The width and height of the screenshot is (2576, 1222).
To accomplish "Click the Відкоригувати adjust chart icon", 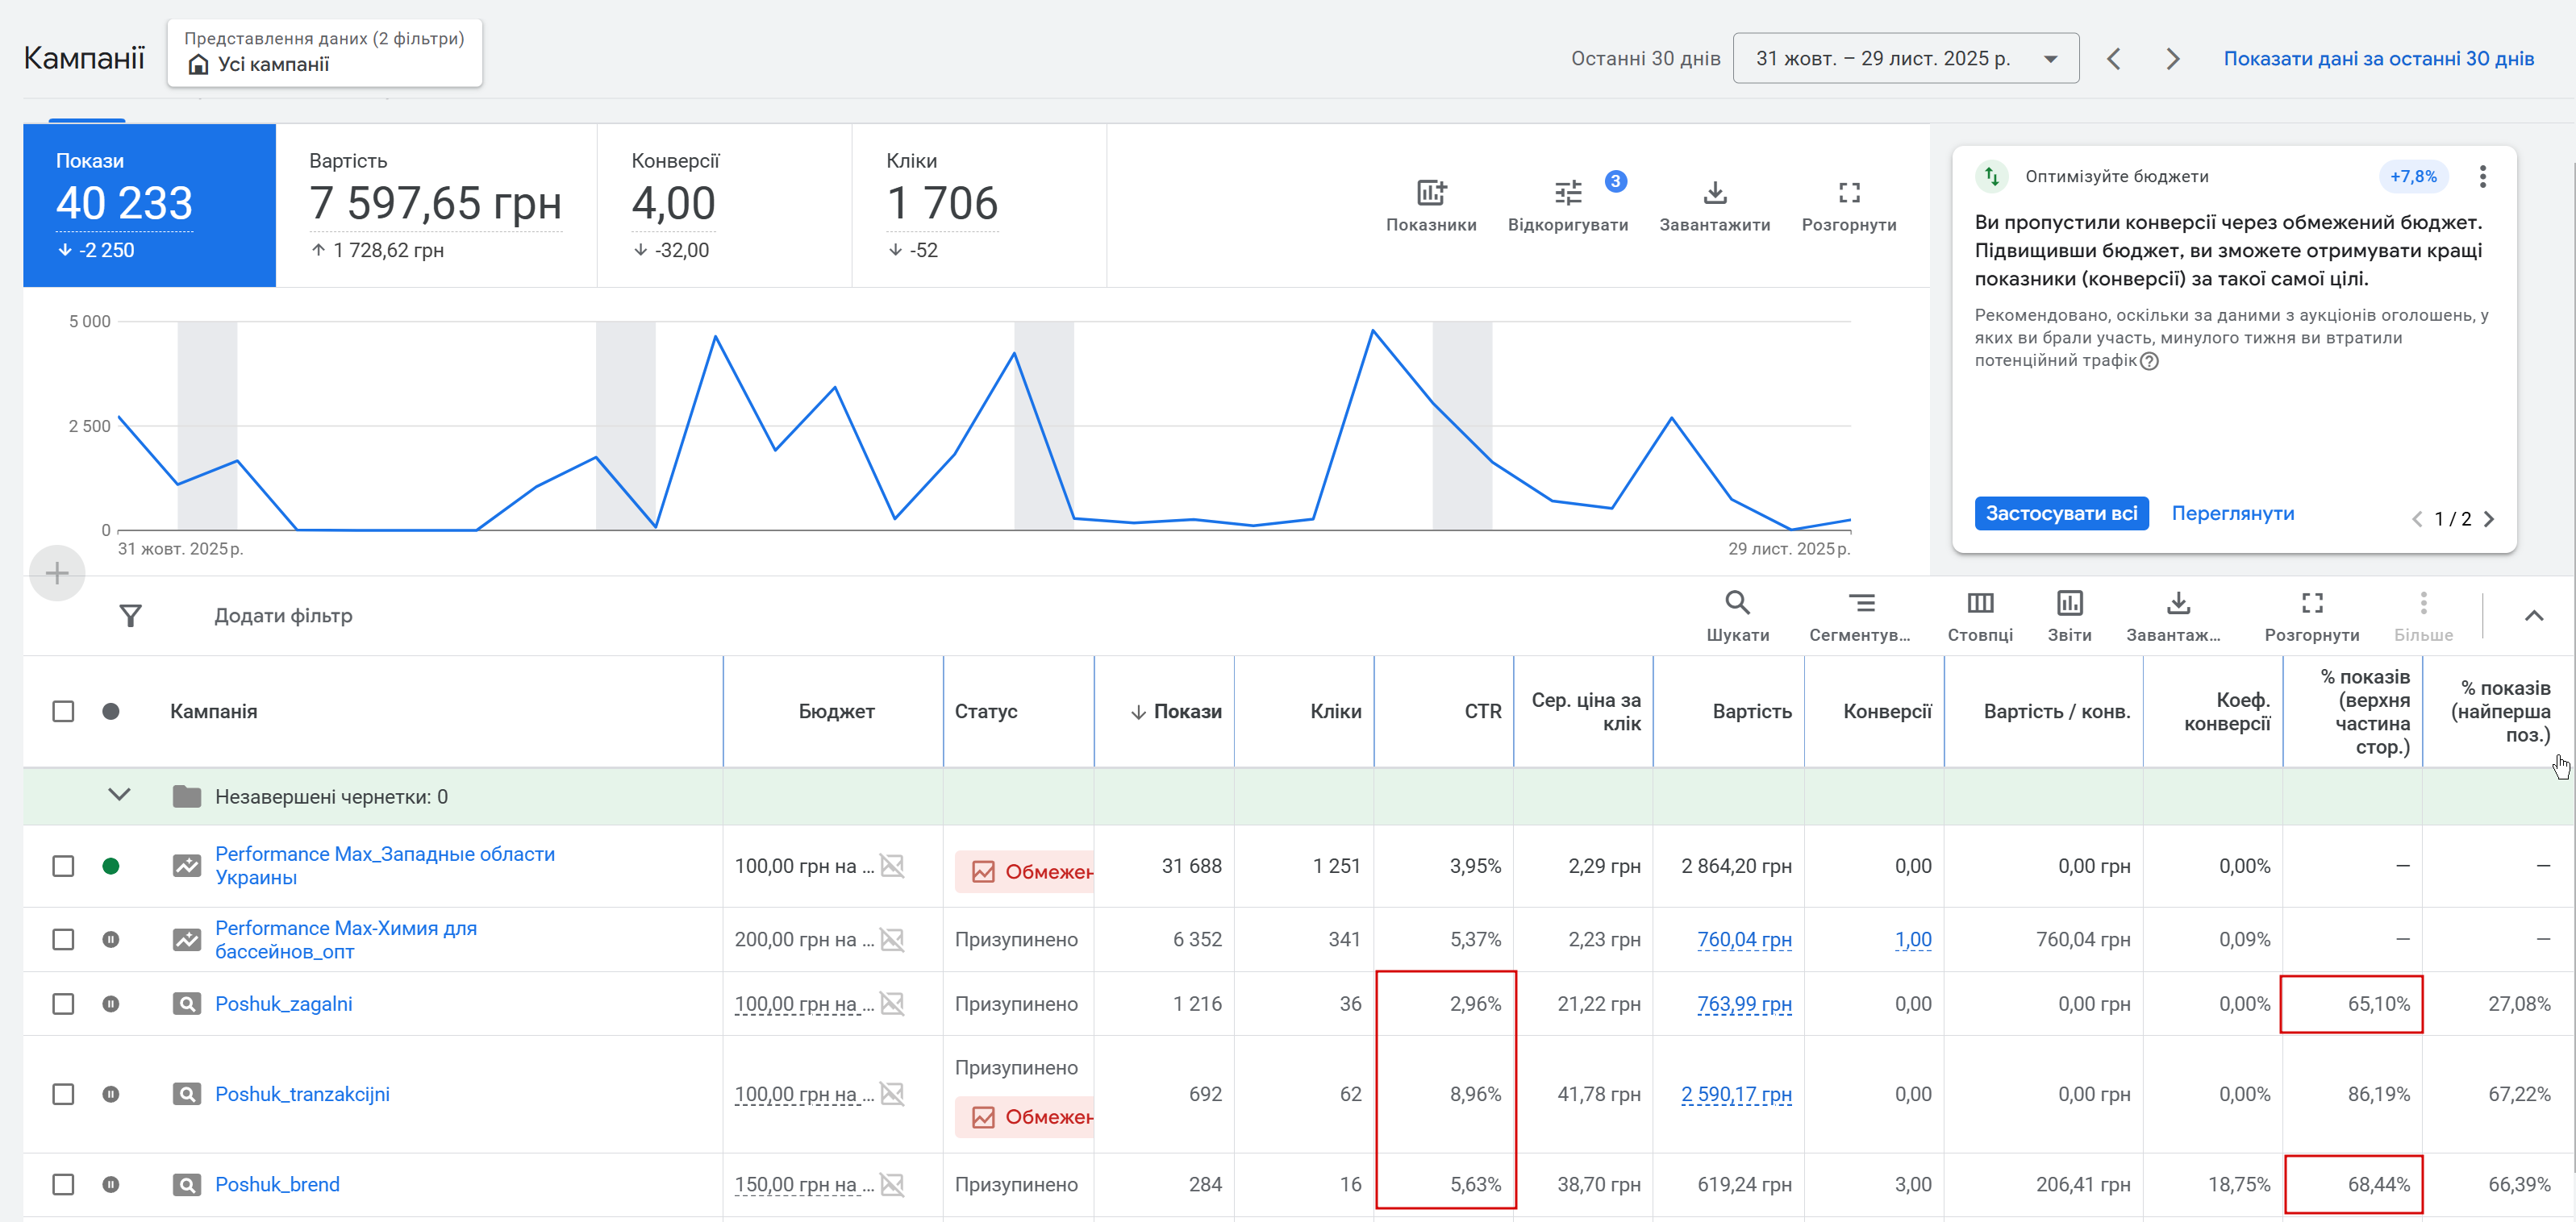I will click(1567, 193).
